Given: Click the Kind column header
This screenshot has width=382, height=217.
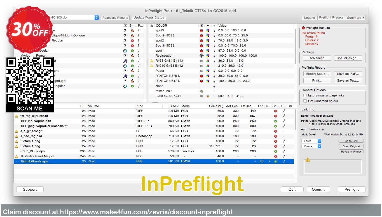Looking at the screenshot, I should (x=149, y=106).
